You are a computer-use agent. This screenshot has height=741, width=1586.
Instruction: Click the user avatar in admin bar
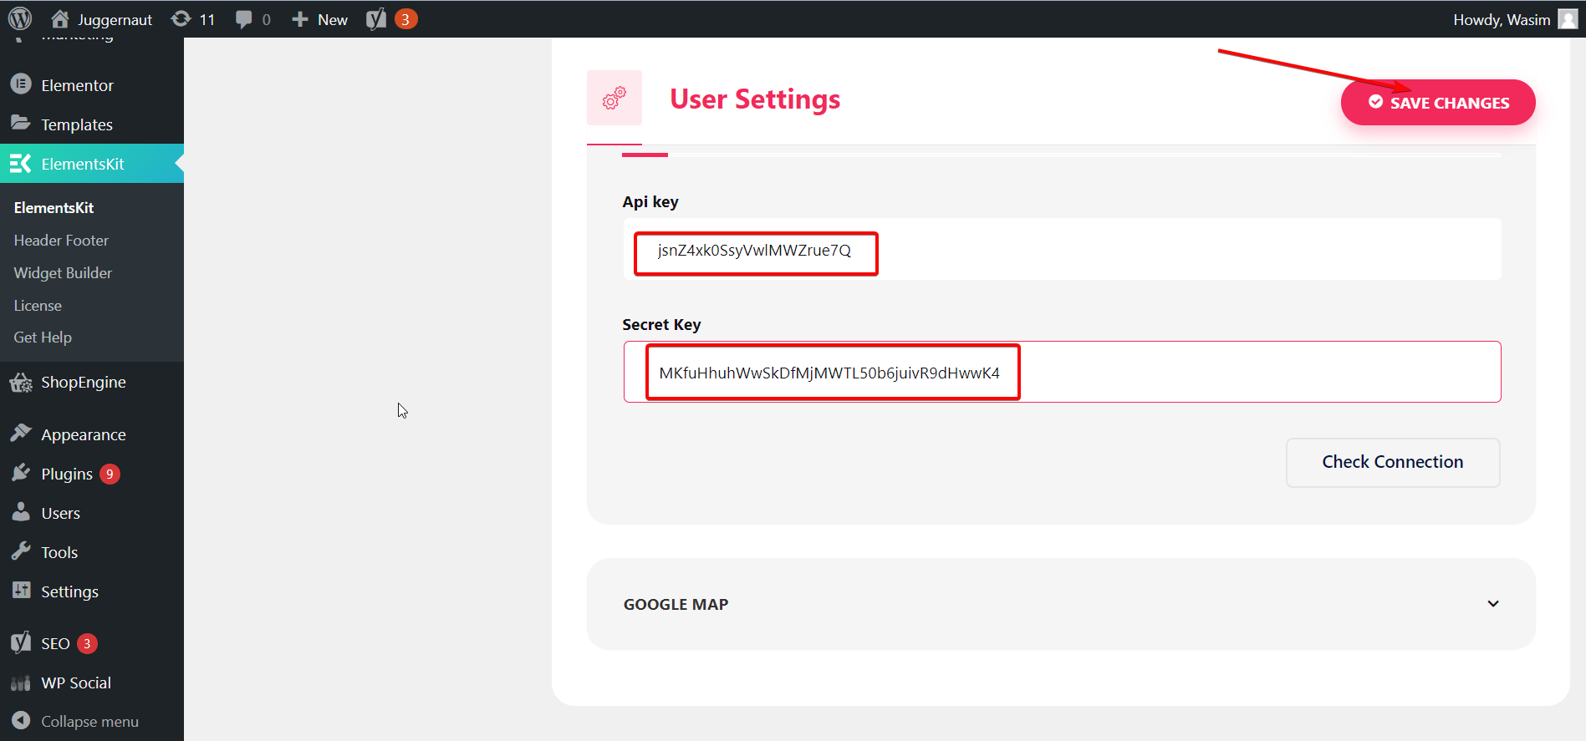click(x=1568, y=19)
